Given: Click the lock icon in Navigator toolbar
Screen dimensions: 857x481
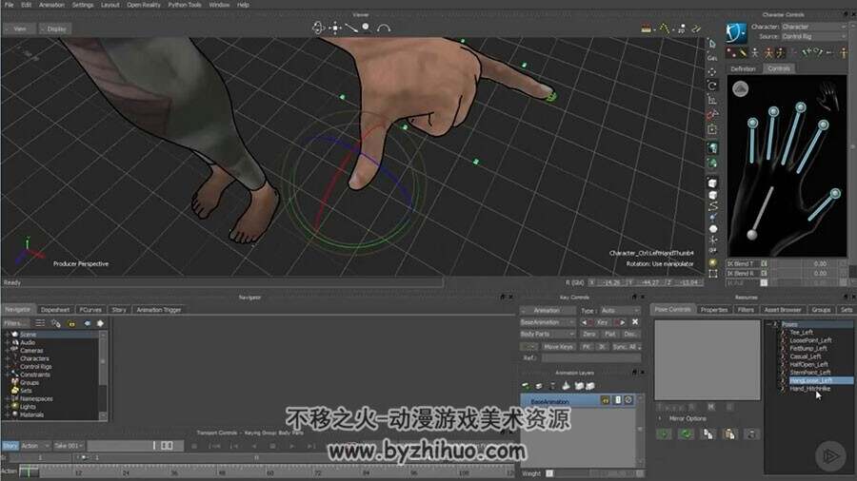Looking at the screenshot, I should point(71,323).
